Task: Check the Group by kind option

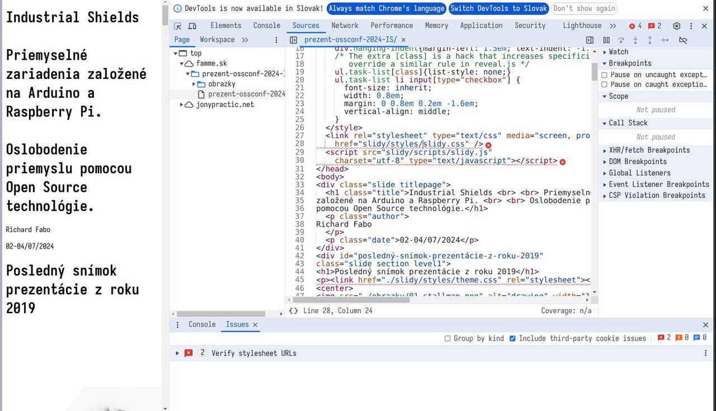Action: [x=447, y=338]
